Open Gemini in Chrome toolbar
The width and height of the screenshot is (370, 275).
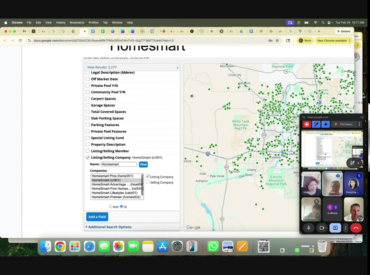click(x=343, y=31)
